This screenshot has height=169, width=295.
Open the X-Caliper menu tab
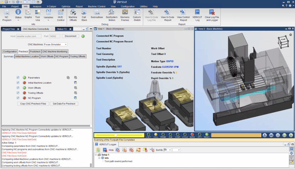pyautogui.click(x=51, y=6)
